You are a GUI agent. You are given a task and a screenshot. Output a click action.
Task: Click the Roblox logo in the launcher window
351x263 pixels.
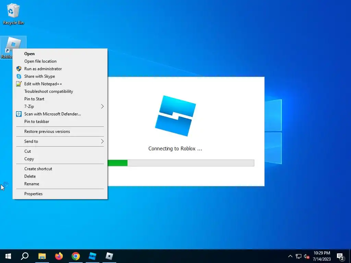pyautogui.click(x=175, y=116)
